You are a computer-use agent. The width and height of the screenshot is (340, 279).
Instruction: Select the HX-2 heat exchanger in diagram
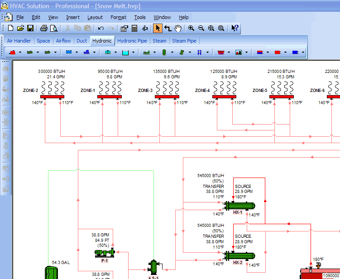pyautogui.click(x=239, y=256)
